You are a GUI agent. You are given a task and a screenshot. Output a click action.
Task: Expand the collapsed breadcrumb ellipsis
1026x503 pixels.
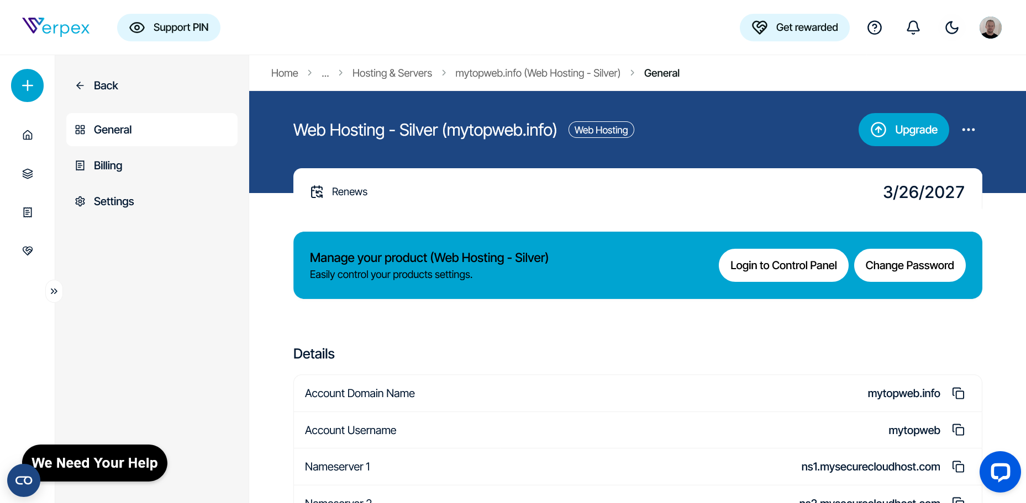pyautogui.click(x=325, y=73)
